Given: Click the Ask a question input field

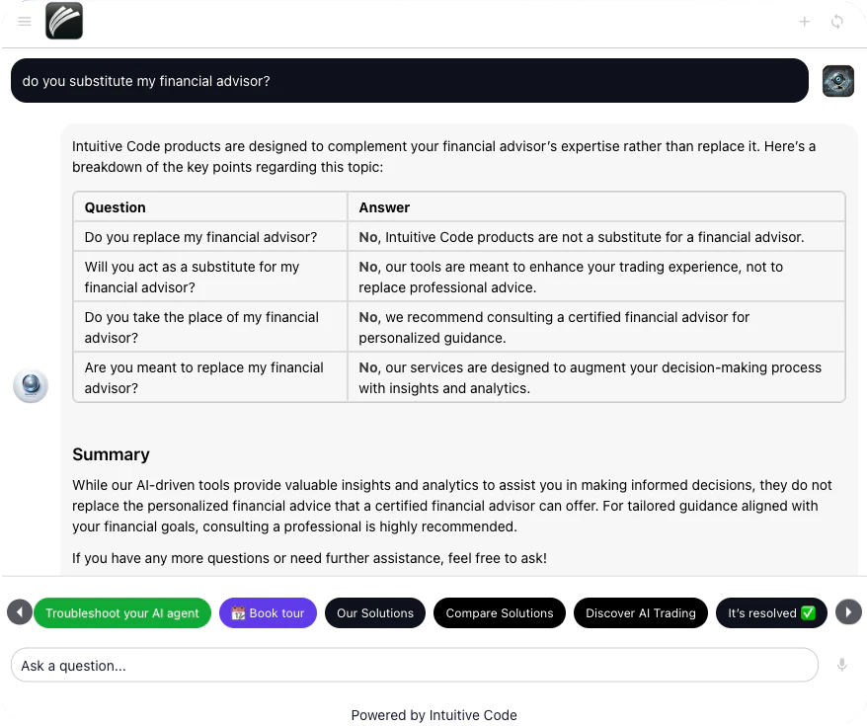Looking at the screenshot, I should 415,665.
